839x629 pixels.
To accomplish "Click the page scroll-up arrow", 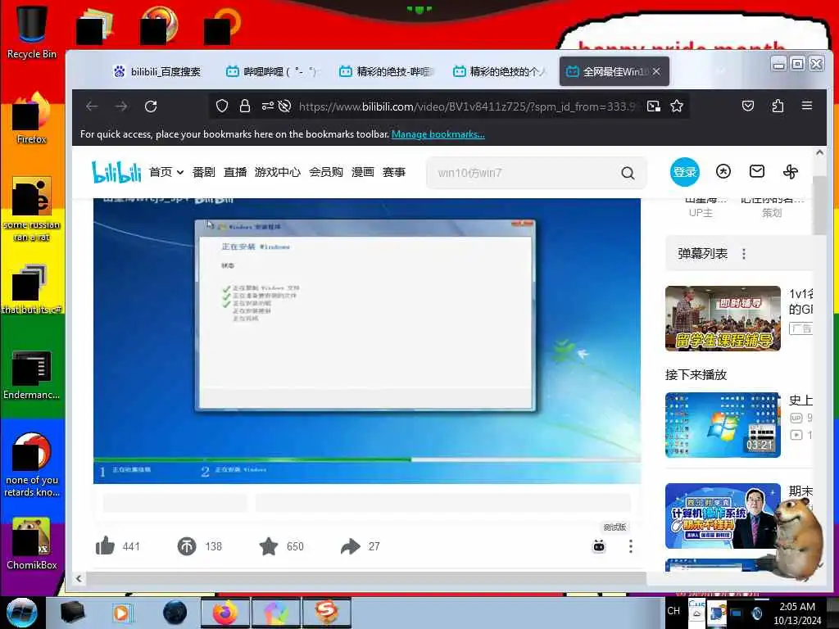I will tap(819, 152).
